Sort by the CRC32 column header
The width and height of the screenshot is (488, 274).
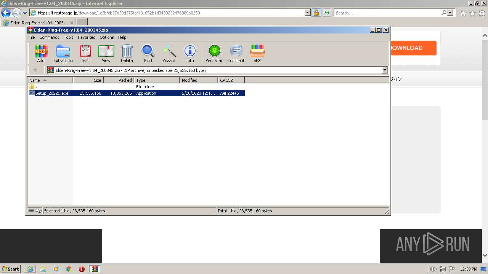pos(231,80)
